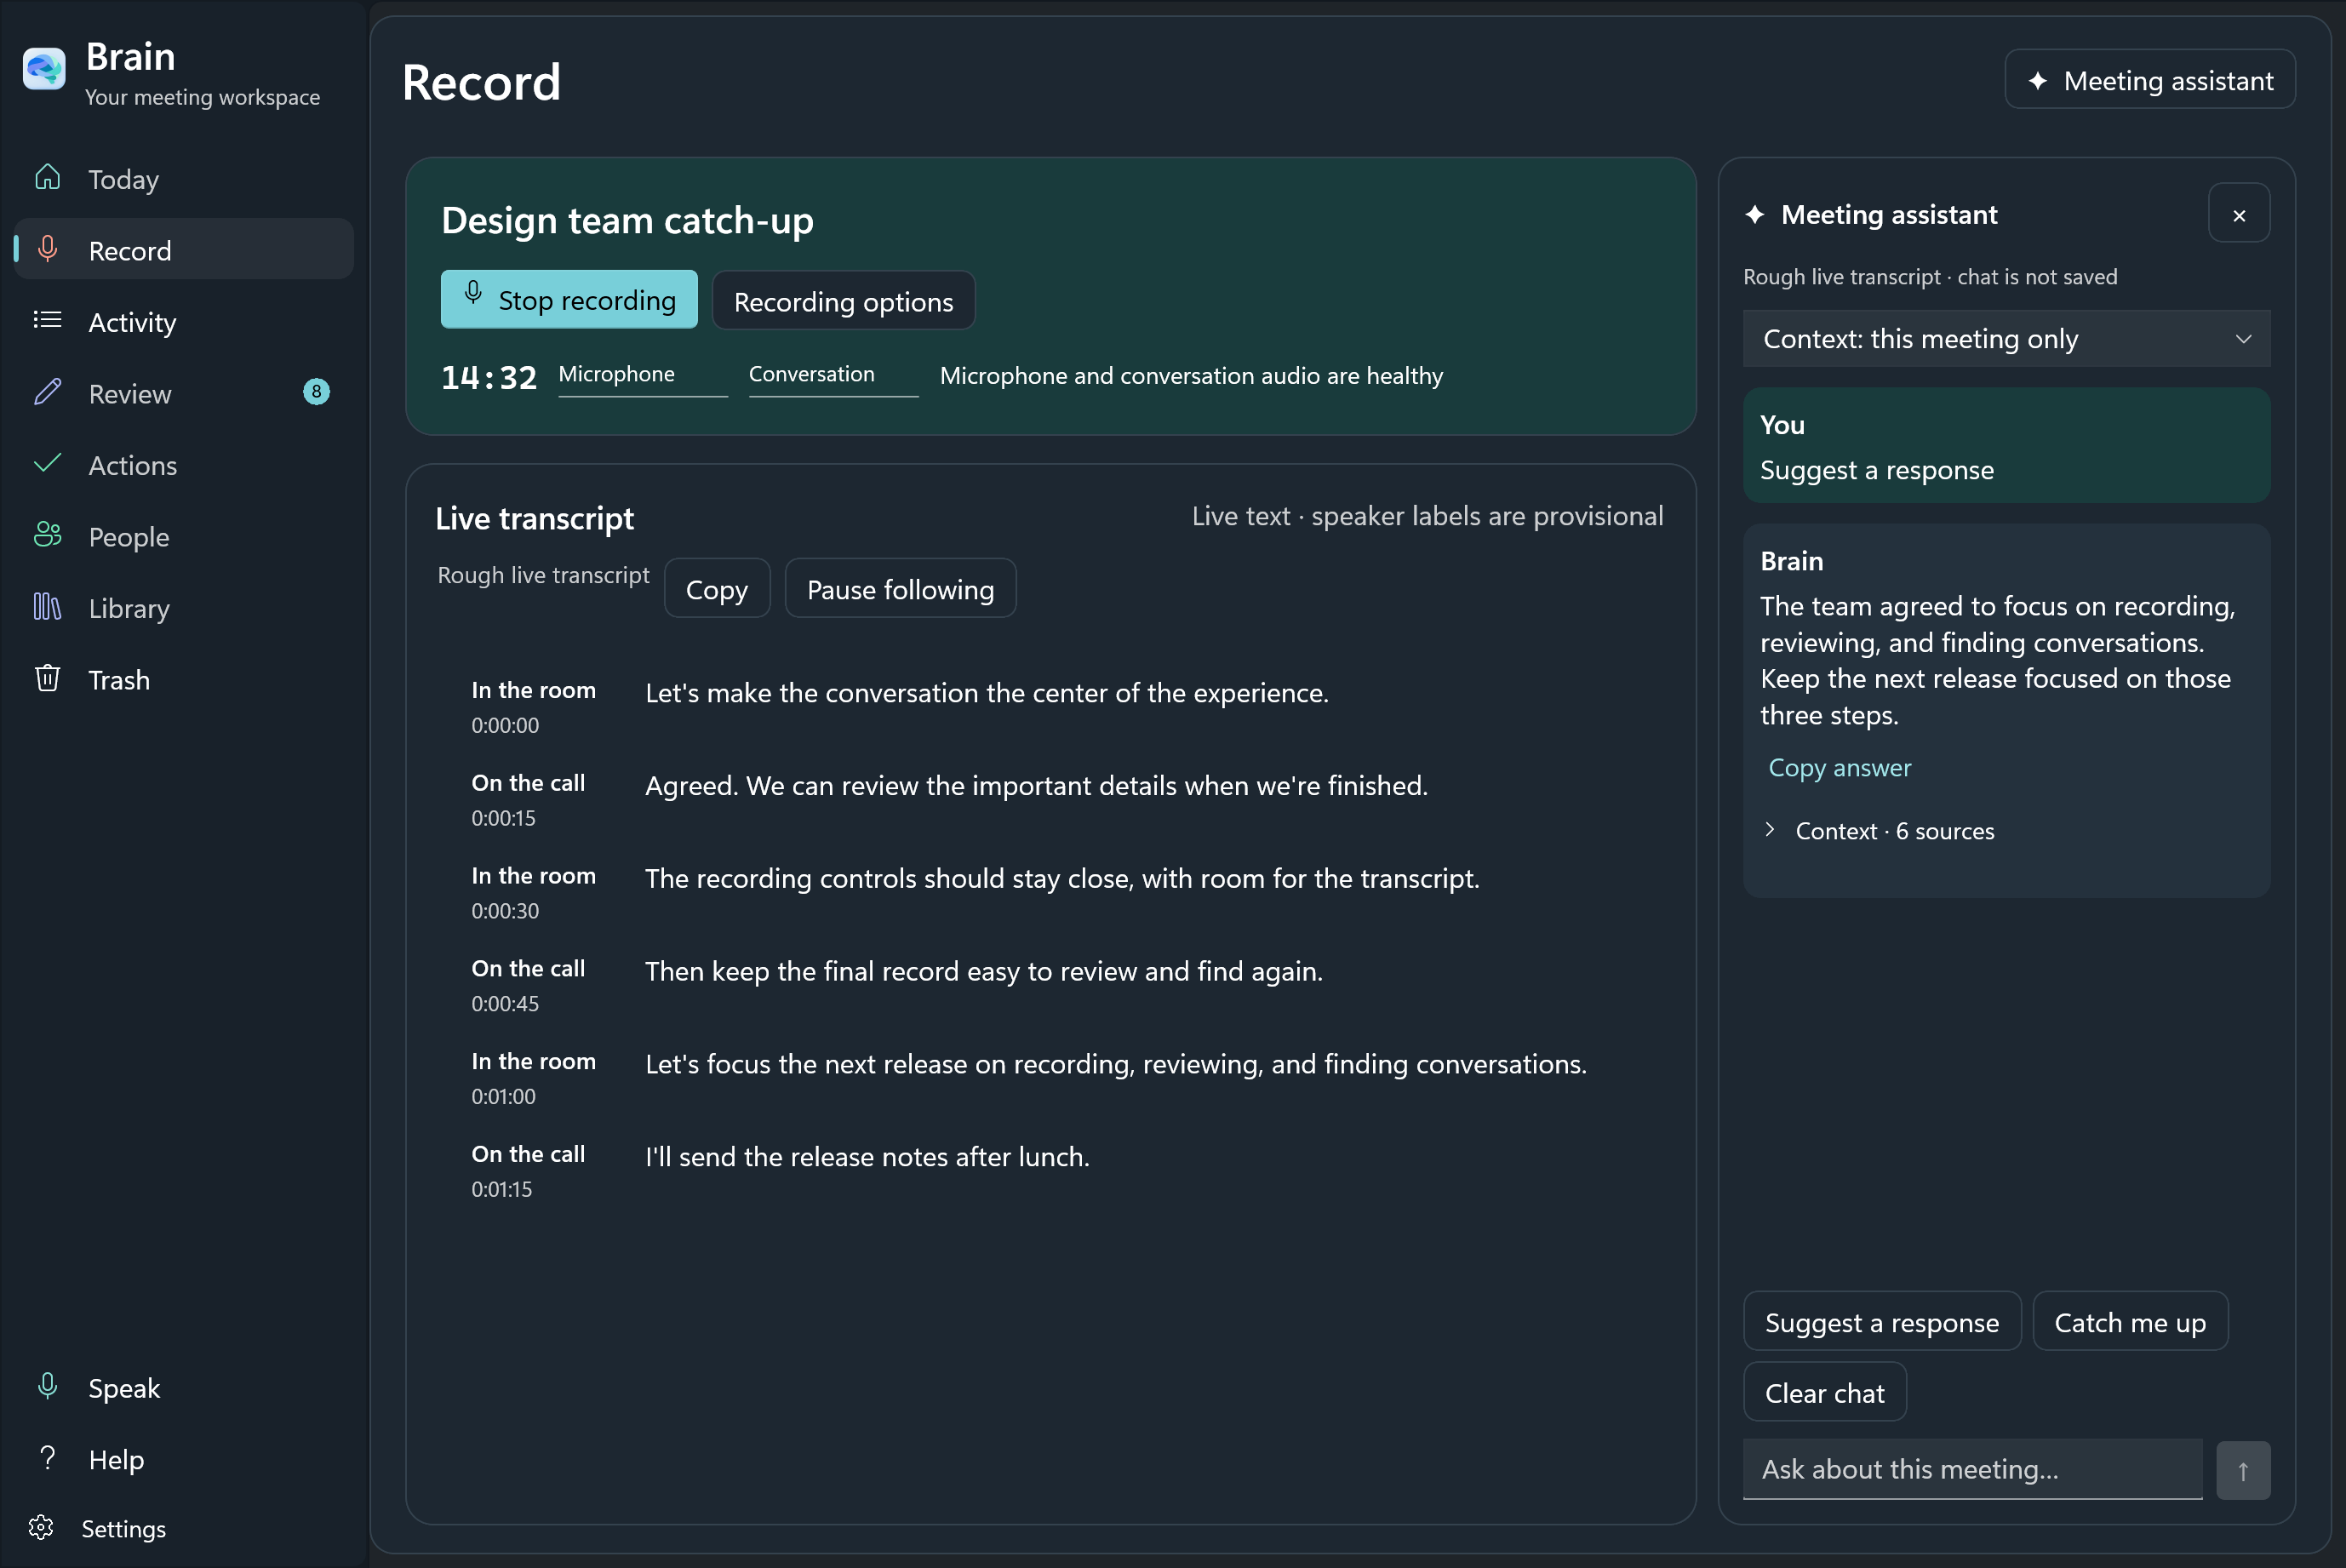This screenshot has height=1568, width=2346.
Task: Click the Review badge showing 8
Action: tap(316, 392)
